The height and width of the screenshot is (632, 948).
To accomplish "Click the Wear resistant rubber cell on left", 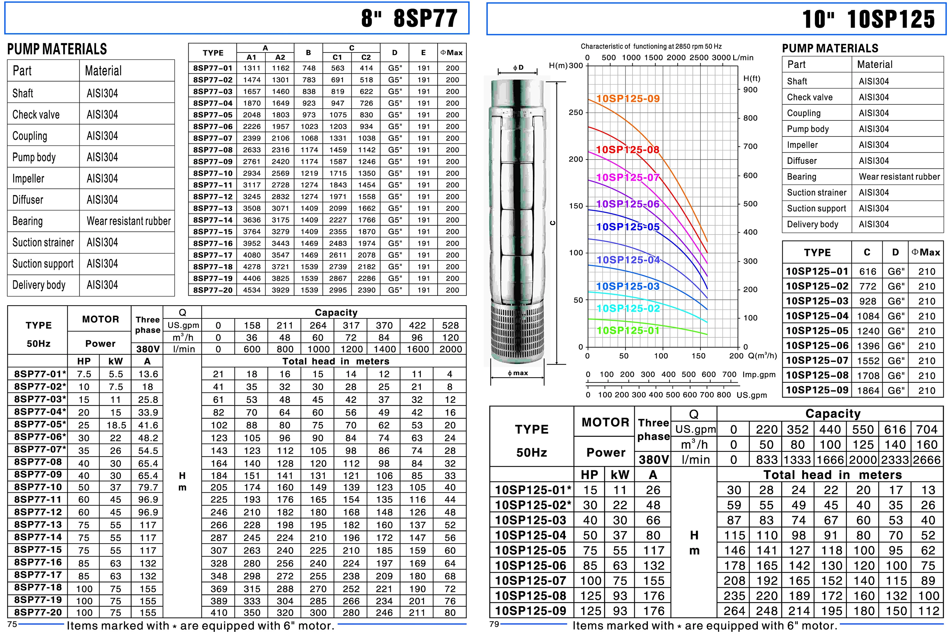I will point(128,221).
